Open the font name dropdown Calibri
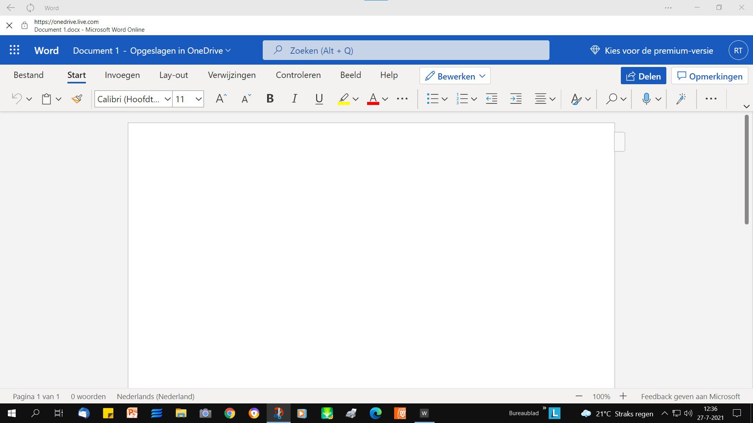Screen dimensions: 753x423 point(133,99)
